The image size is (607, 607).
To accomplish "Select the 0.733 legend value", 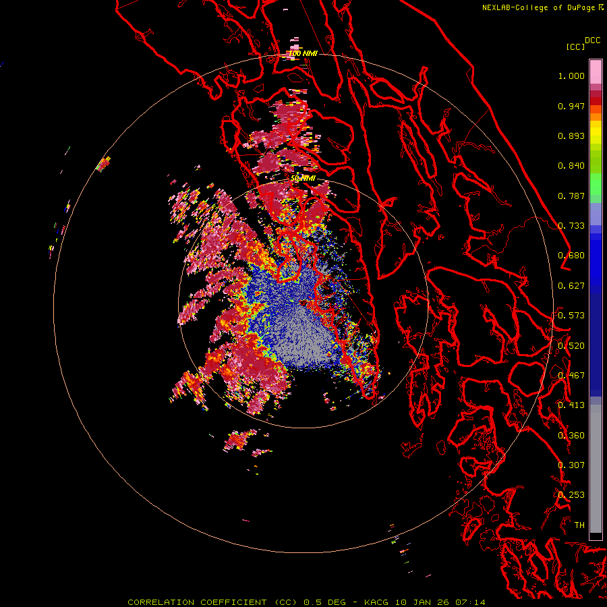I will coord(571,226).
